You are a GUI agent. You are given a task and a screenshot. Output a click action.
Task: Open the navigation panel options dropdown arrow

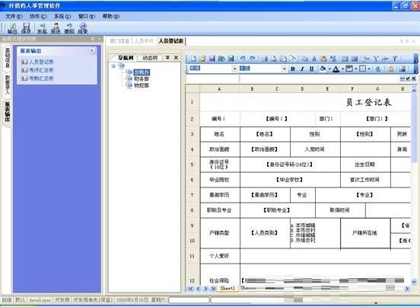(x=167, y=58)
